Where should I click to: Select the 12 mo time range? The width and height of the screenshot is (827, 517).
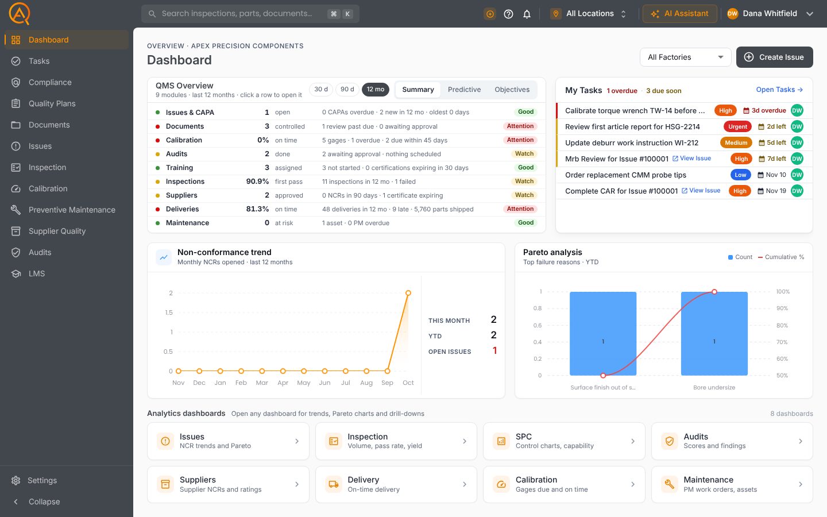click(376, 90)
